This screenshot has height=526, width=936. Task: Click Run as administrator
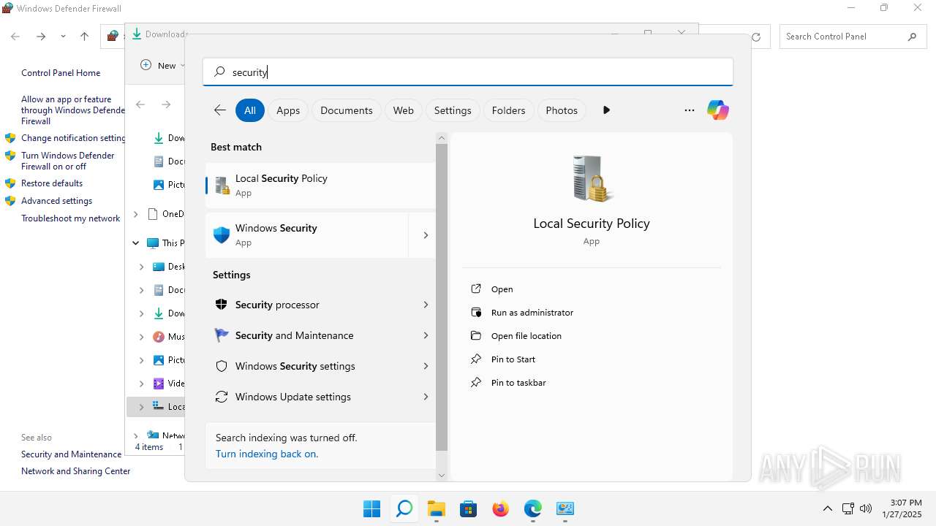tap(532, 313)
